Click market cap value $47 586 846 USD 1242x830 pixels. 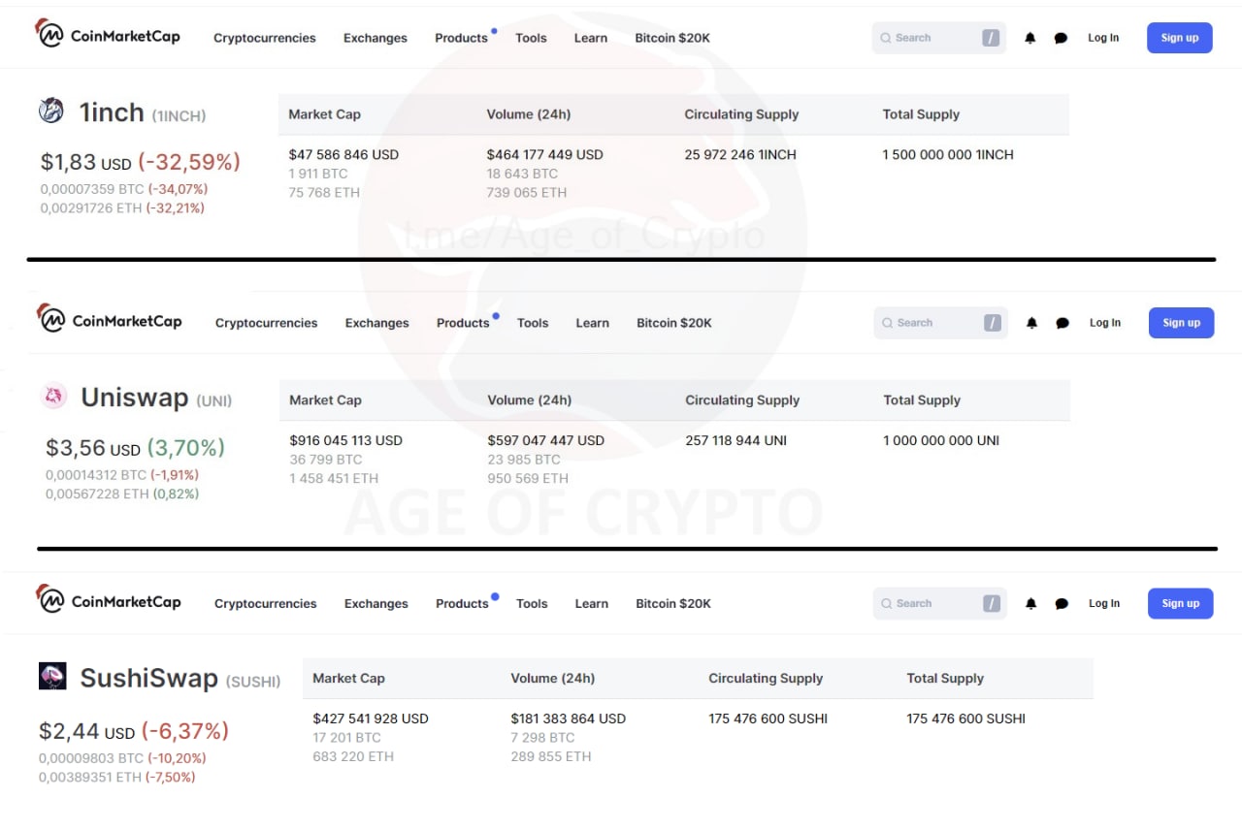coord(343,154)
